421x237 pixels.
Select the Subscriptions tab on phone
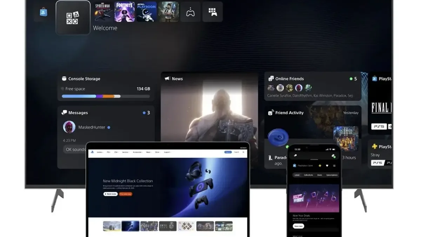pos(332,175)
